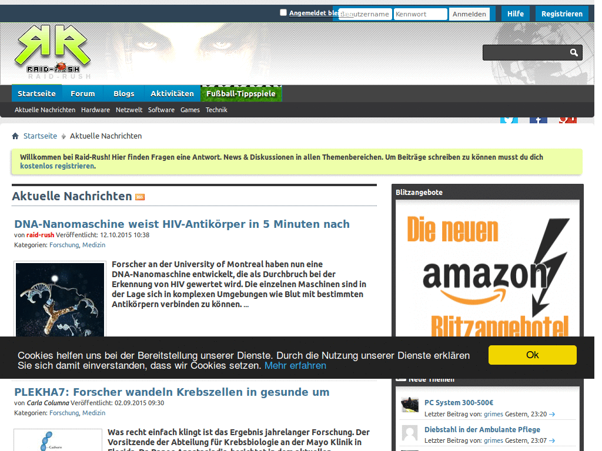
Task: Open the Aktivitäten tab
Action: point(172,93)
